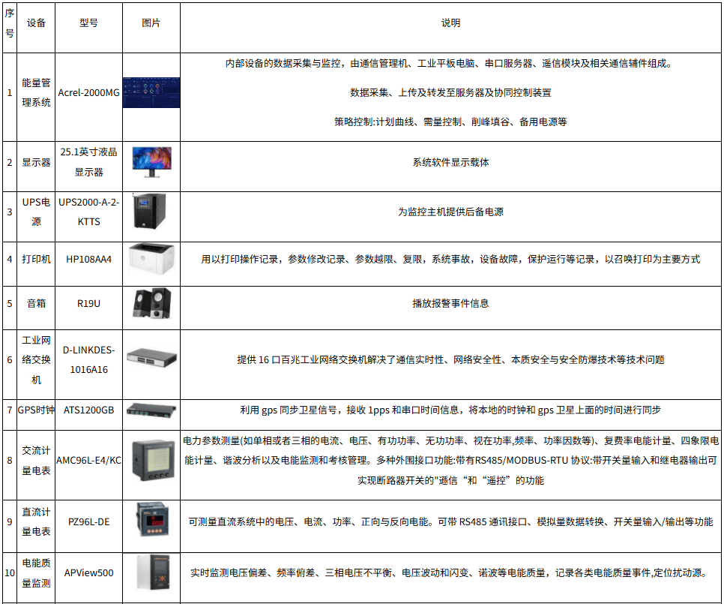Click the 说明 column header
This screenshot has width=724, height=604.
click(450, 23)
